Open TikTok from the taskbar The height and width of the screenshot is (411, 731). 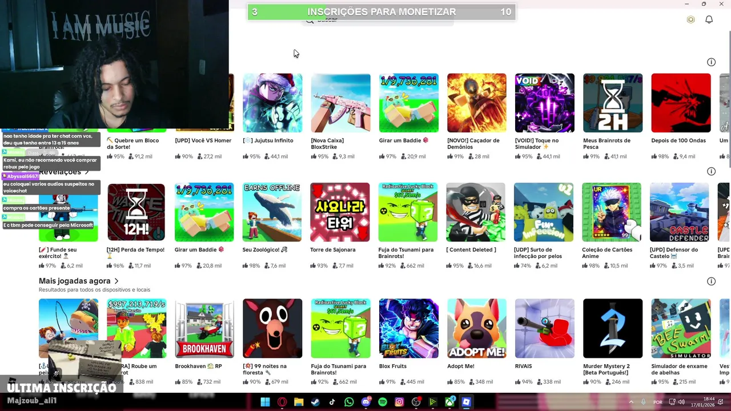(x=332, y=402)
